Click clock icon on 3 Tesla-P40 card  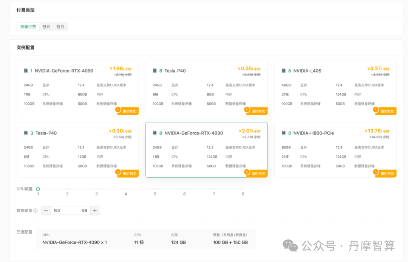118,172
